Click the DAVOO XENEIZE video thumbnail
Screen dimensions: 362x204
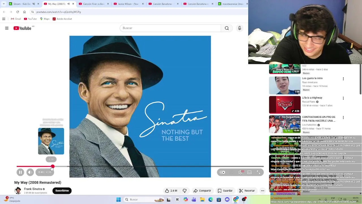pyautogui.click(x=285, y=69)
